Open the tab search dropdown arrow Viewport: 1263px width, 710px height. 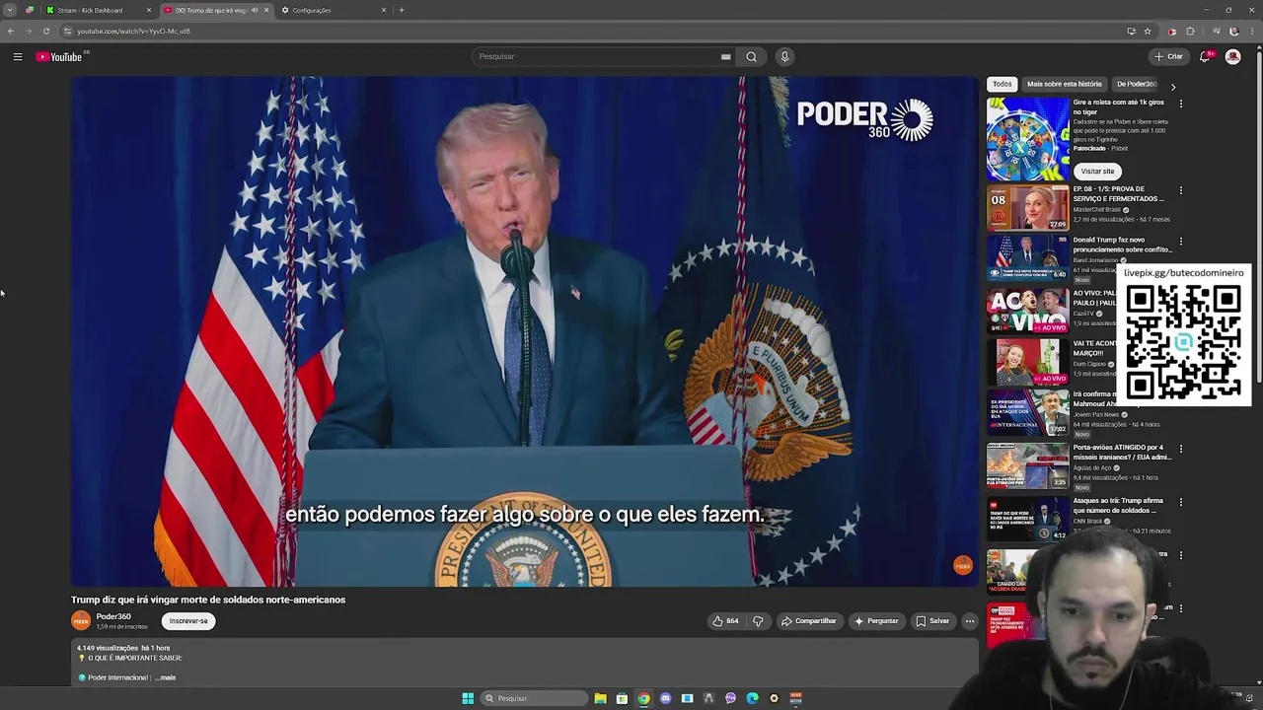(10, 10)
